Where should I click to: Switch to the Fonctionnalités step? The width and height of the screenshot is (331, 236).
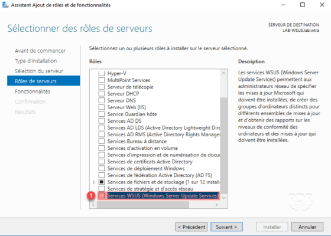(x=33, y=91)
